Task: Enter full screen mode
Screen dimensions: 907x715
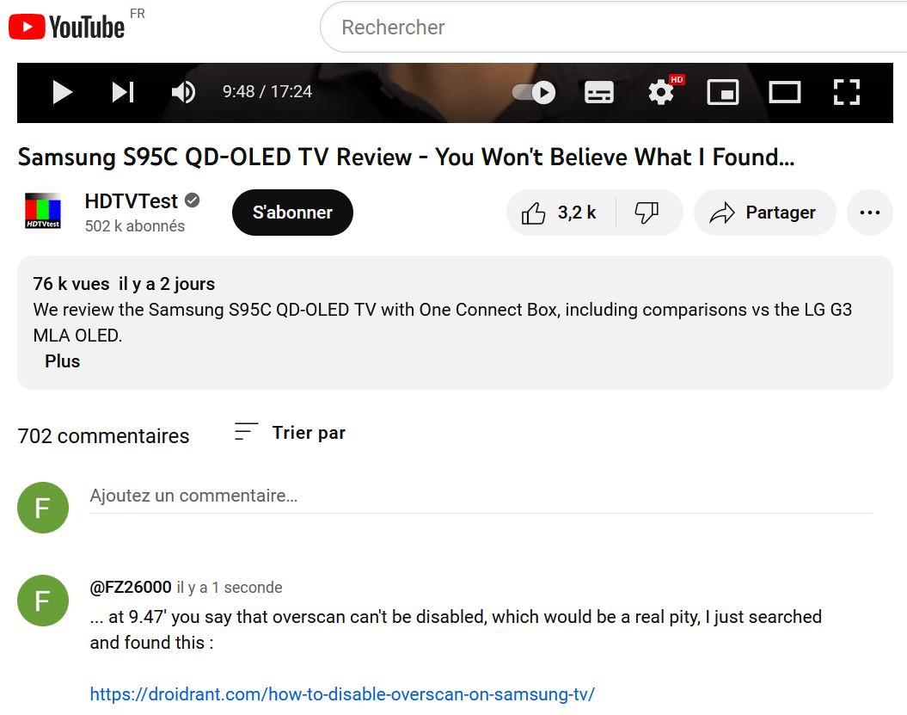Action: pos(846,92)
